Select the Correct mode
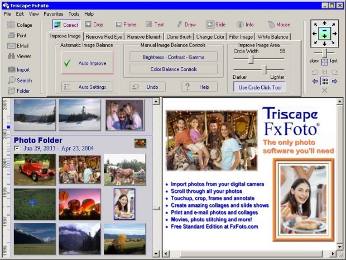The image size is (346, 260). pos(66,25)
